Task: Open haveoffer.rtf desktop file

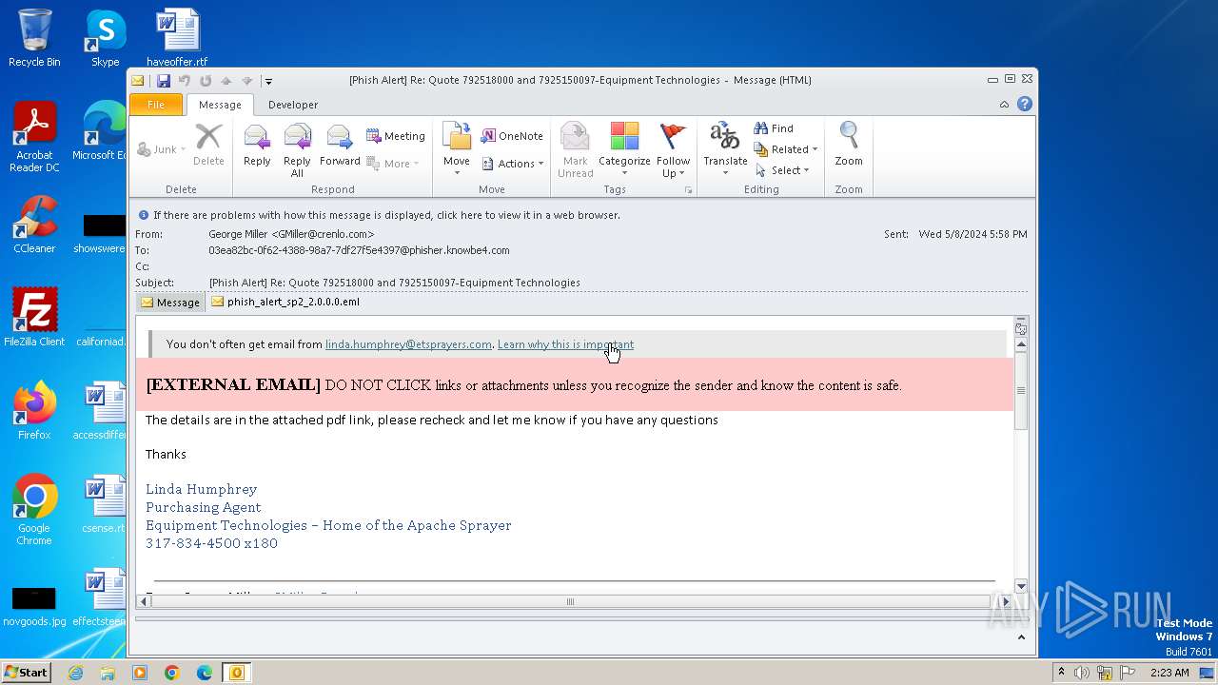Action: point(177,39)
